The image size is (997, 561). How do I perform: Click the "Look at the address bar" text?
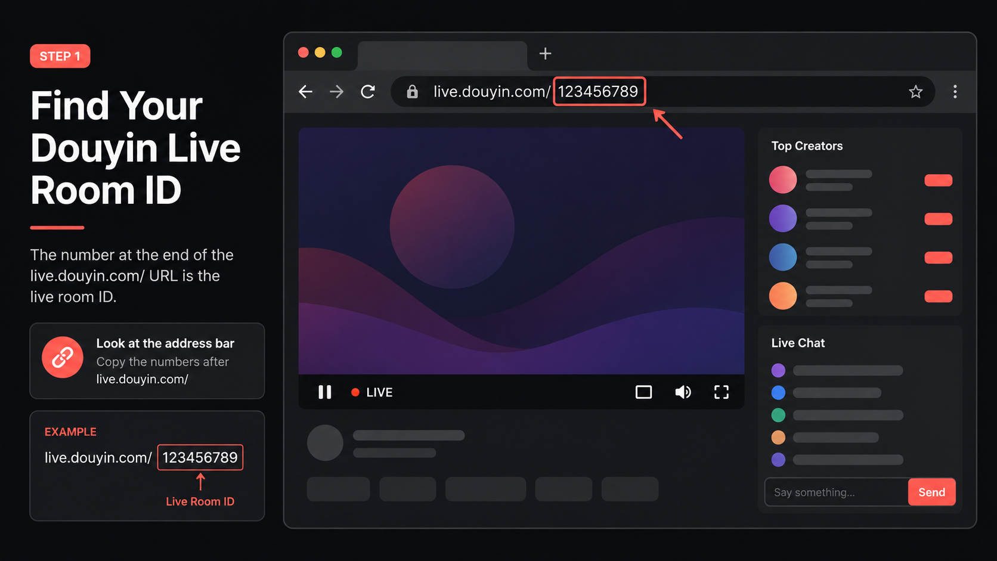click(x=165, y=343)
